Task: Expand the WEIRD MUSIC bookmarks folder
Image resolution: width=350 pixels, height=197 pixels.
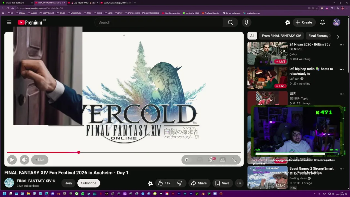Action: point(75,13)
